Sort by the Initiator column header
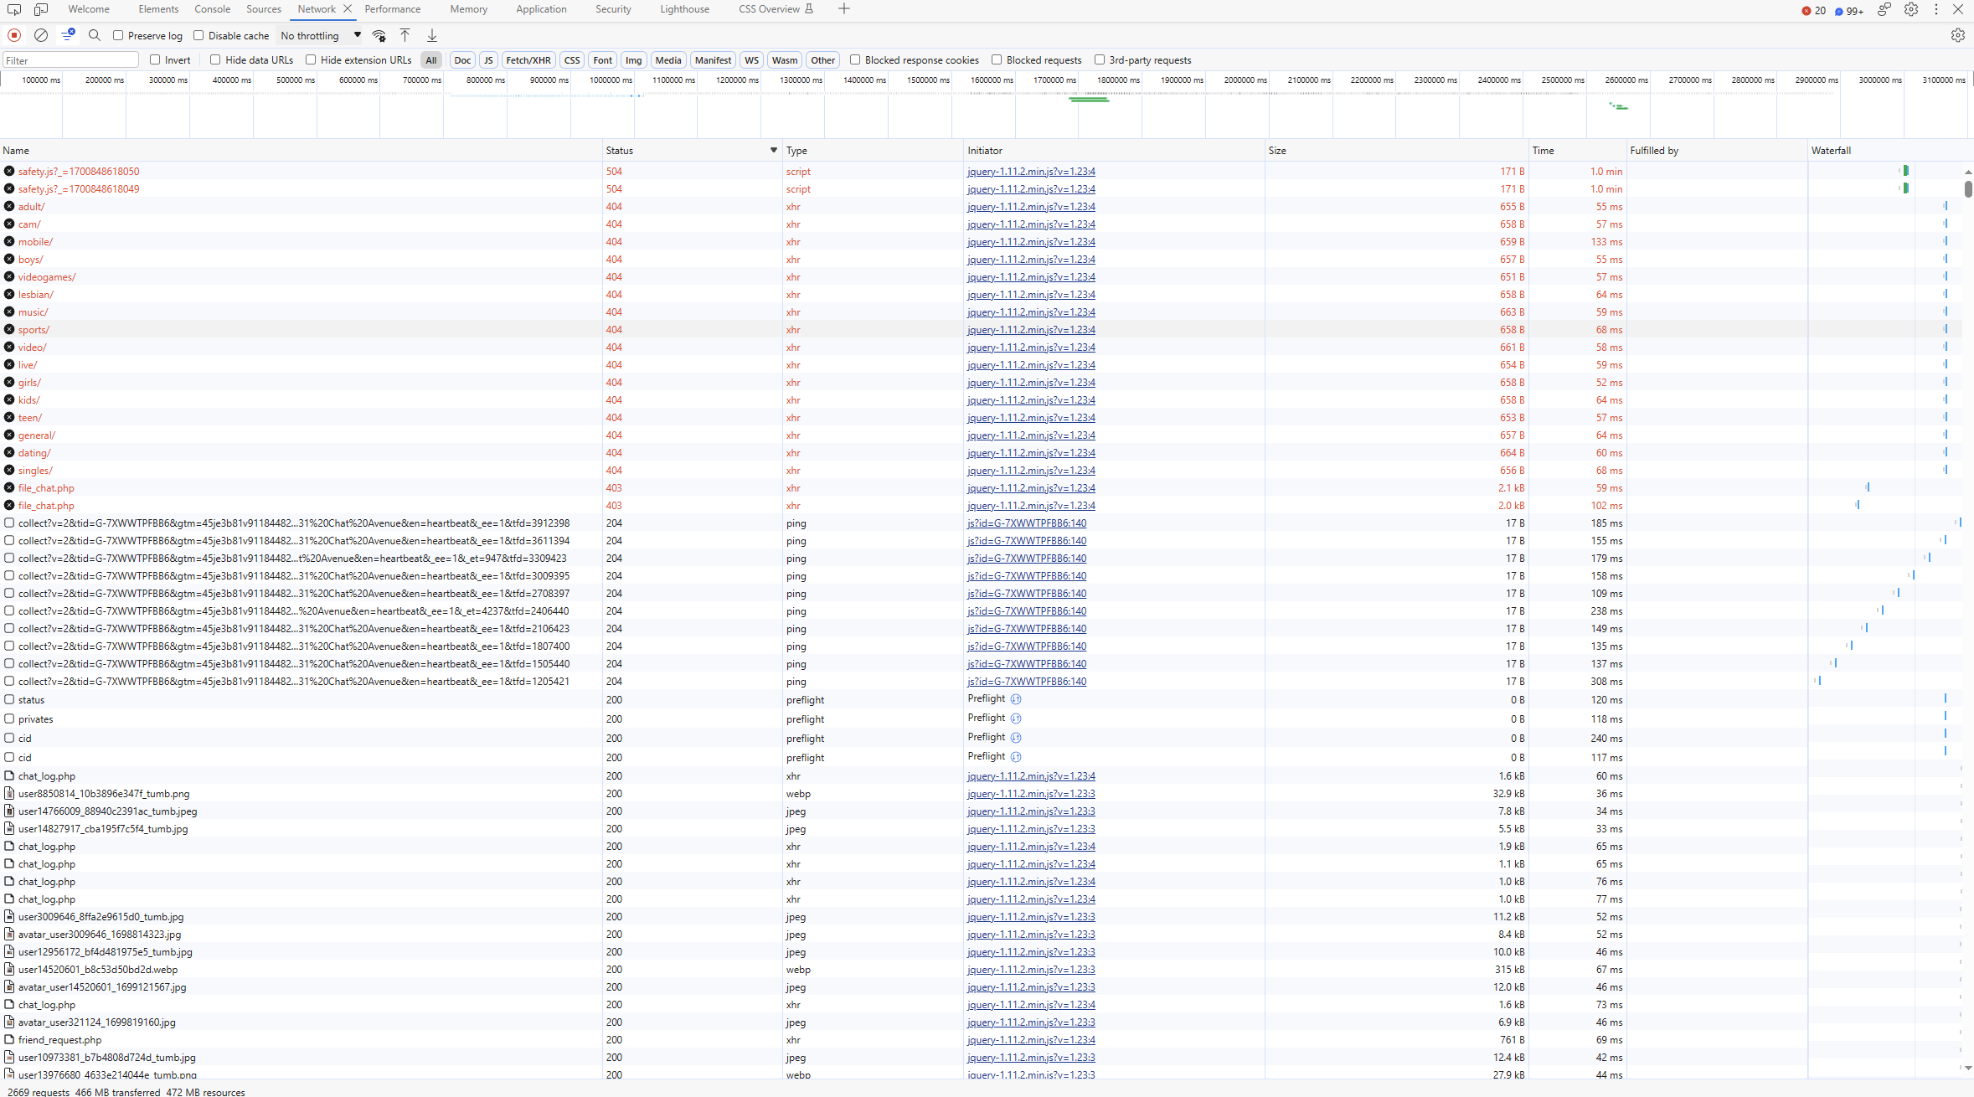 click(1114, 151)
